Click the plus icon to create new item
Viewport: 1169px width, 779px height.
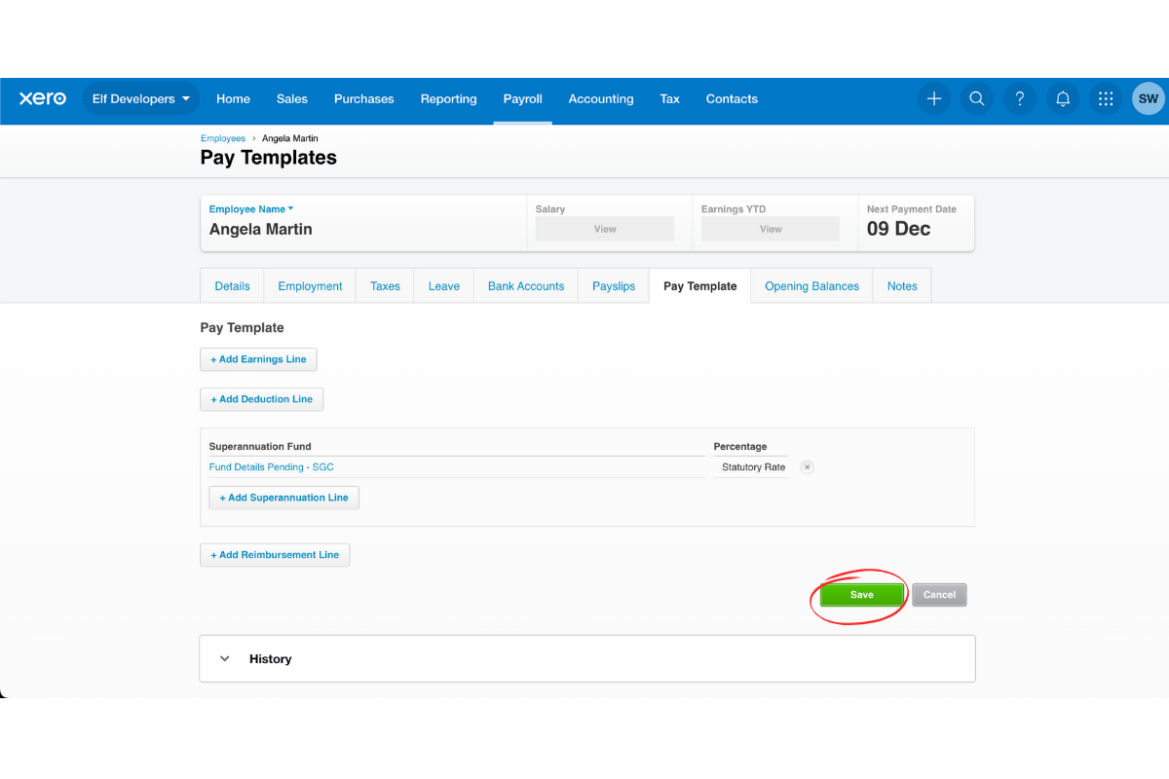pyautogui.click(x=934, y=98)
